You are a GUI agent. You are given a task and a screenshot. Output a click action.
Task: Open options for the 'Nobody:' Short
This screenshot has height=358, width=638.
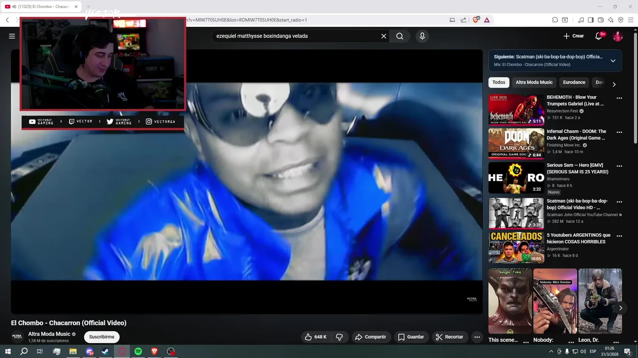(571, 342)
